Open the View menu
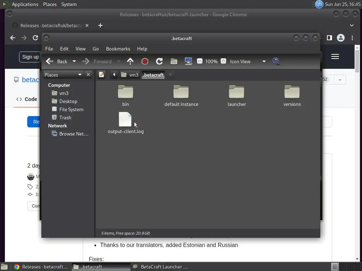362x271 pixels. coord(81,49)
